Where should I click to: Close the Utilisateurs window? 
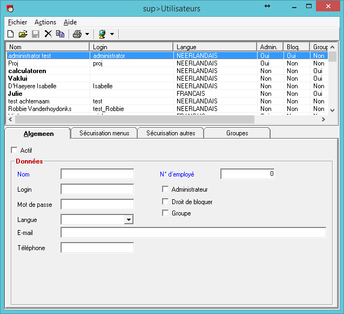pyautogui.click(x=328, y=6)
